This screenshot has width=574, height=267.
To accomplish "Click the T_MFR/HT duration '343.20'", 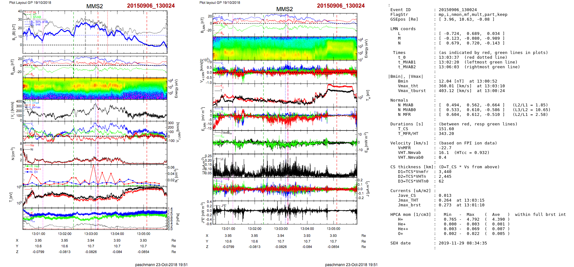I will click(x=446, y=134).
